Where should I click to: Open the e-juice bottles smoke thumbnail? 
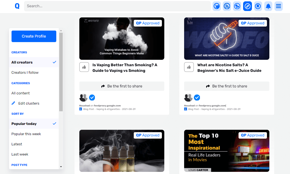[122, 151]
